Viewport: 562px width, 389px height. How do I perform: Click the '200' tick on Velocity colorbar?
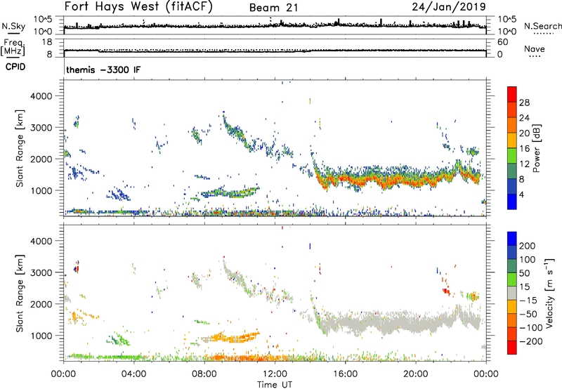tap(528, 246)
